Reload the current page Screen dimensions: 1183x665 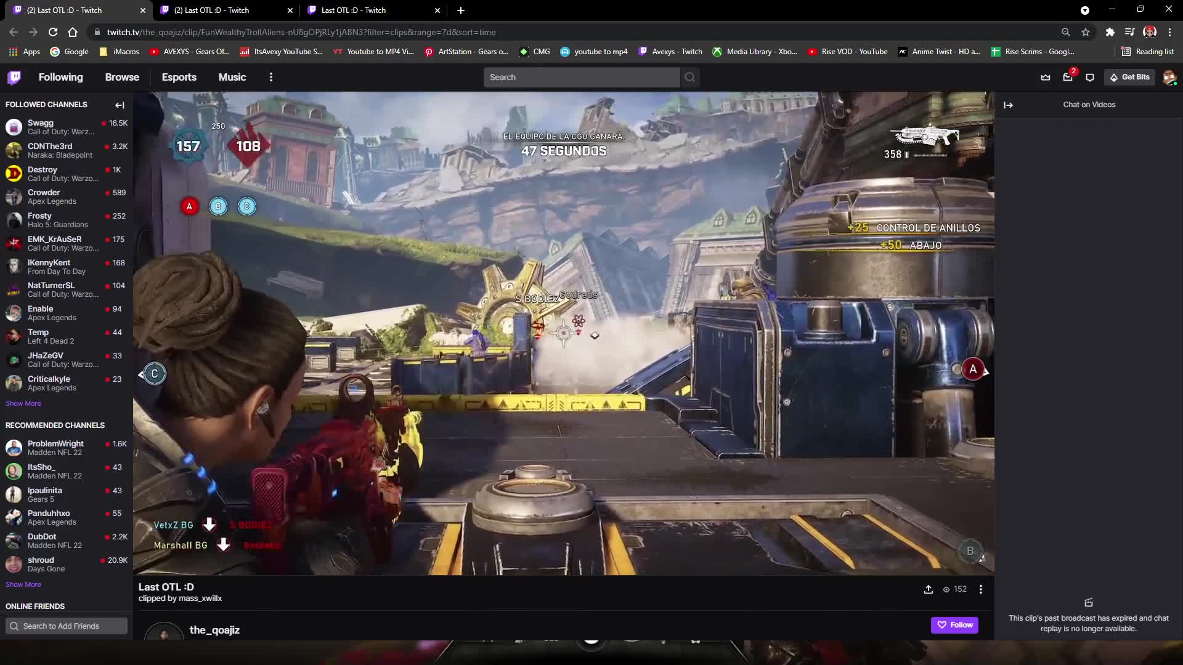[53, 32]
